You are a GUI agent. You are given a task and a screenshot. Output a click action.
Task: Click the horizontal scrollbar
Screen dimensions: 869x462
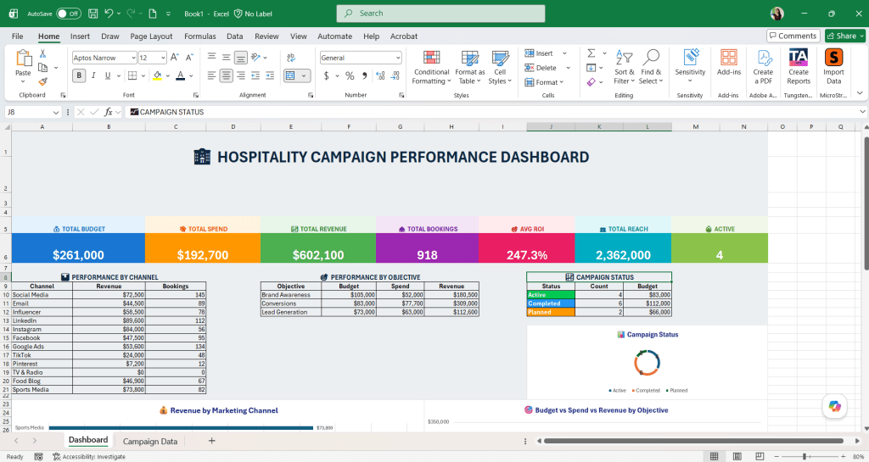pos(693,441)
